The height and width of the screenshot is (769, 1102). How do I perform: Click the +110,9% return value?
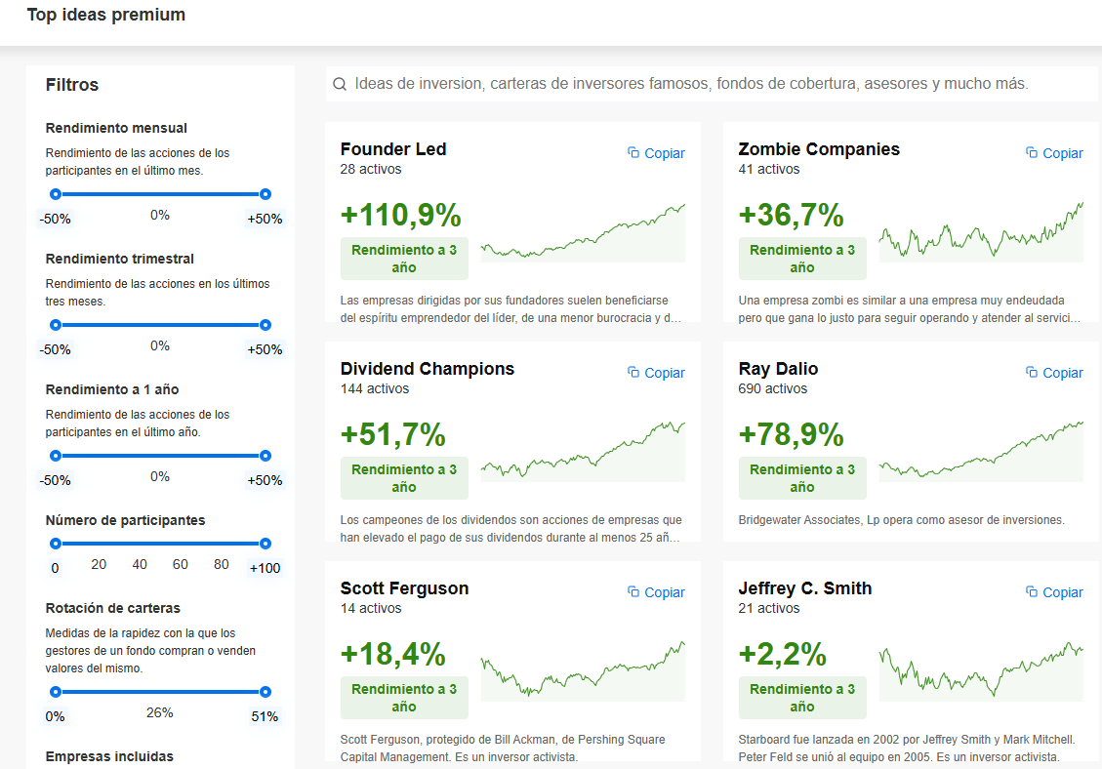(x=400, y=215)
